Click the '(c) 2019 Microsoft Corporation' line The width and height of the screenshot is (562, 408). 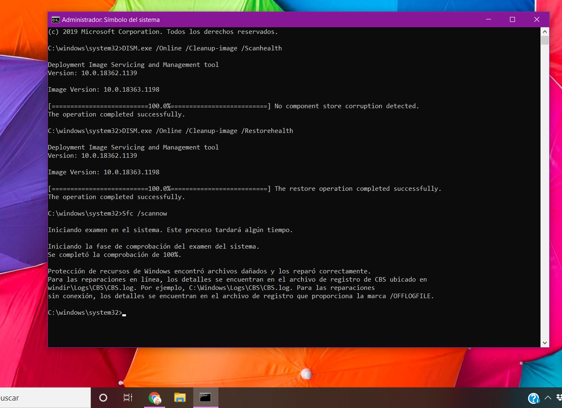pos(163,32)
